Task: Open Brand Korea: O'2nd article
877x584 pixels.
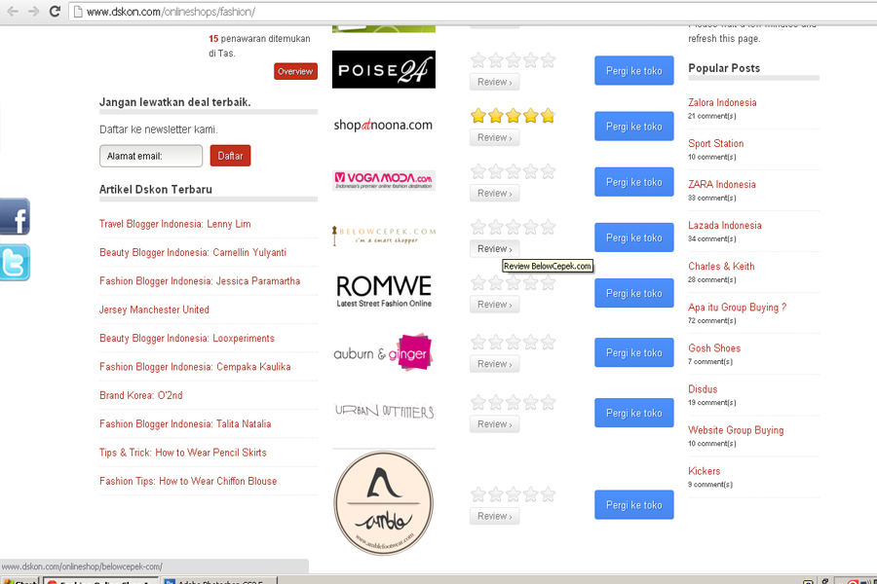Action: coord(141,395)
